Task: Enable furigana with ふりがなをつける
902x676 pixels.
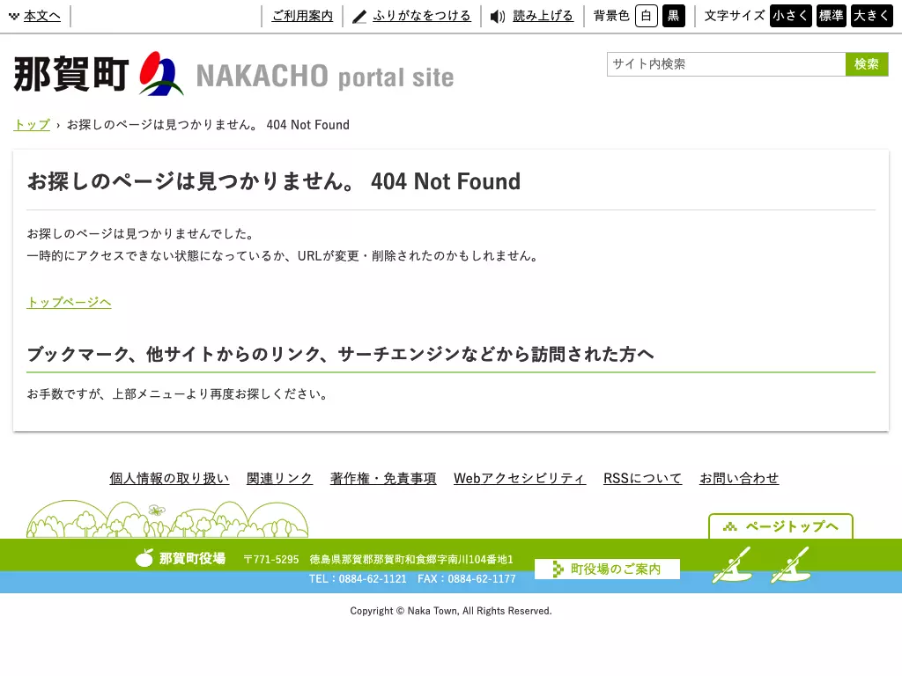Action: pos(422,16)
